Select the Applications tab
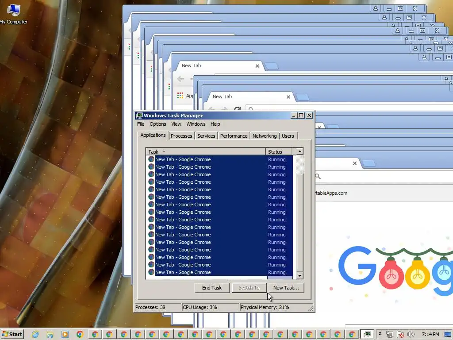The image size is (453, 340). point(153,135)
